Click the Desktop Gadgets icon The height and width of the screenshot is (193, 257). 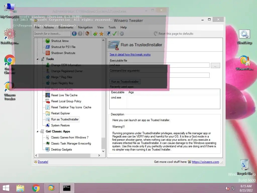pos(48,150)
